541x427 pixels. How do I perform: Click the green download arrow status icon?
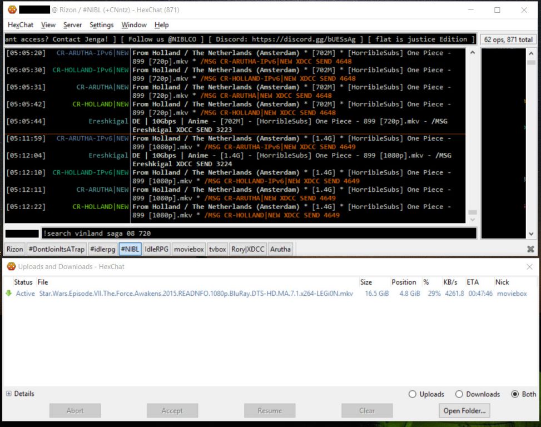pos(9,293)
